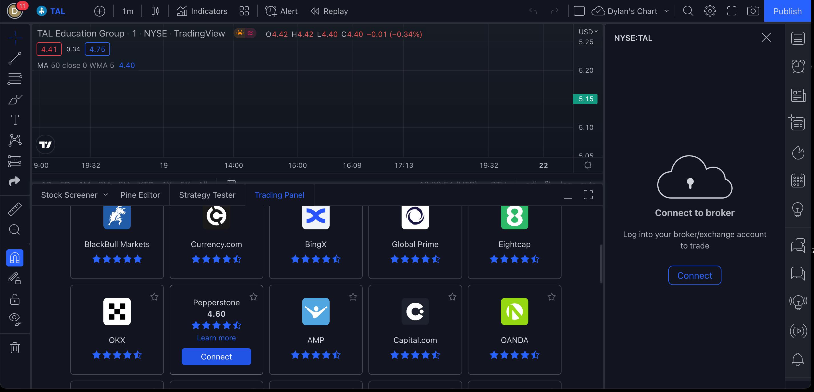Open the economic calendar icon
814x392 pixels.
797,180
